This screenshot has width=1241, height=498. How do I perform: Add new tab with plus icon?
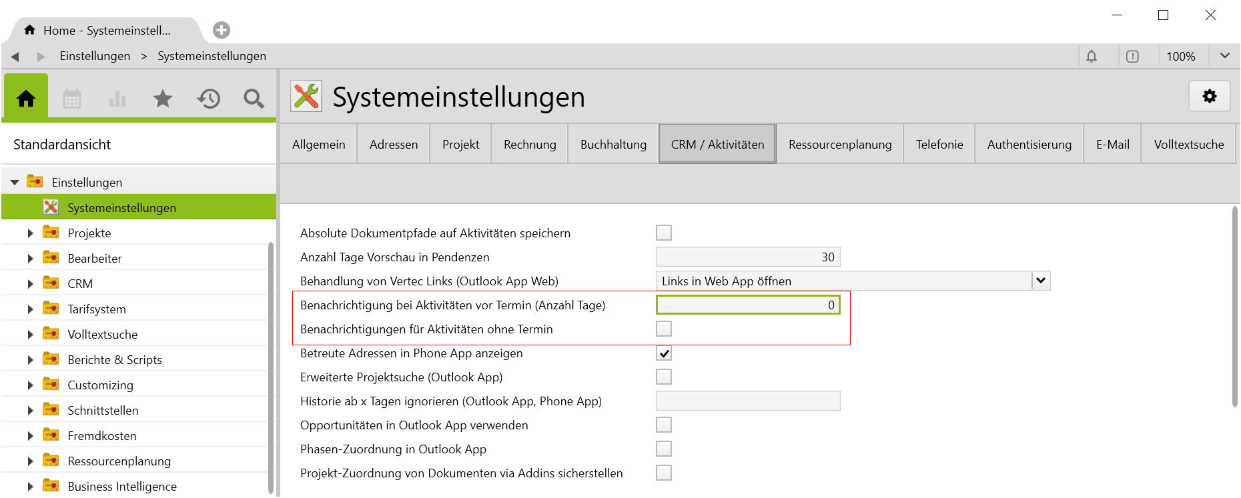[222, 30]
